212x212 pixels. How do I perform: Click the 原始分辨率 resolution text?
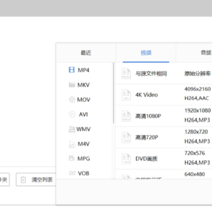[197, 74]
